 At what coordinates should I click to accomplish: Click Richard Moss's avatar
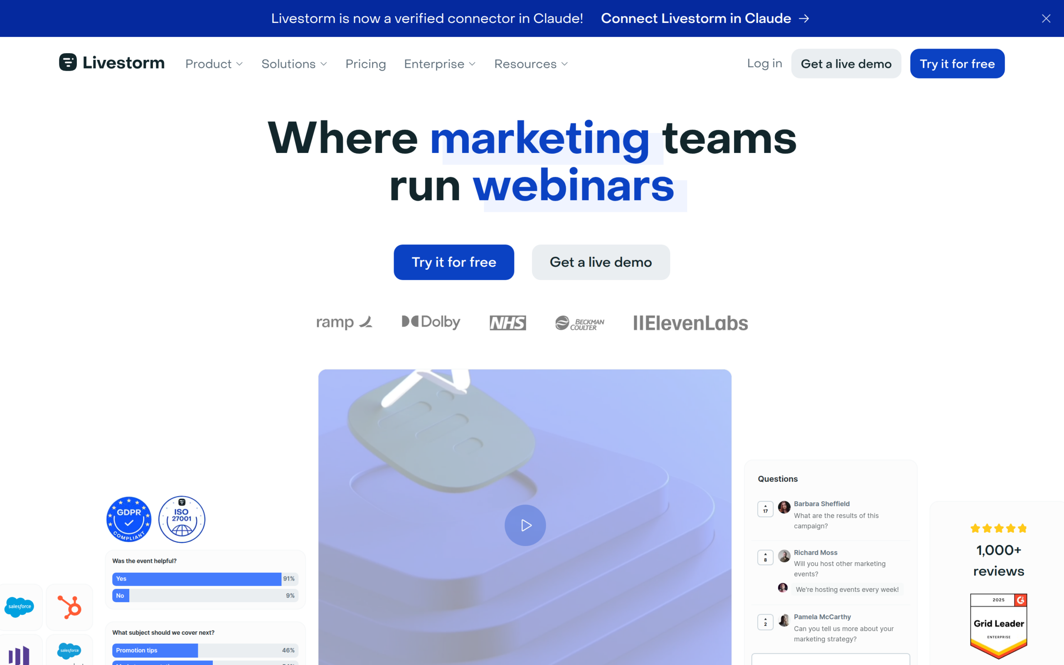[784, 556]
